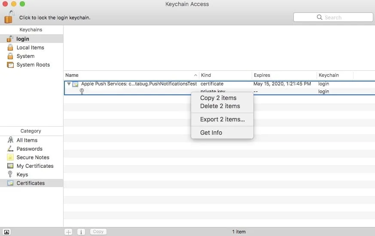This screenshot has width=375, height=236.
Task: Click 'login' keychain cell in private key row
Action: pos(323,91)
